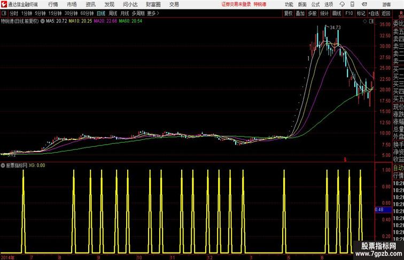
Task: Open the 资讯 menu
Action: tap(90, 4)
